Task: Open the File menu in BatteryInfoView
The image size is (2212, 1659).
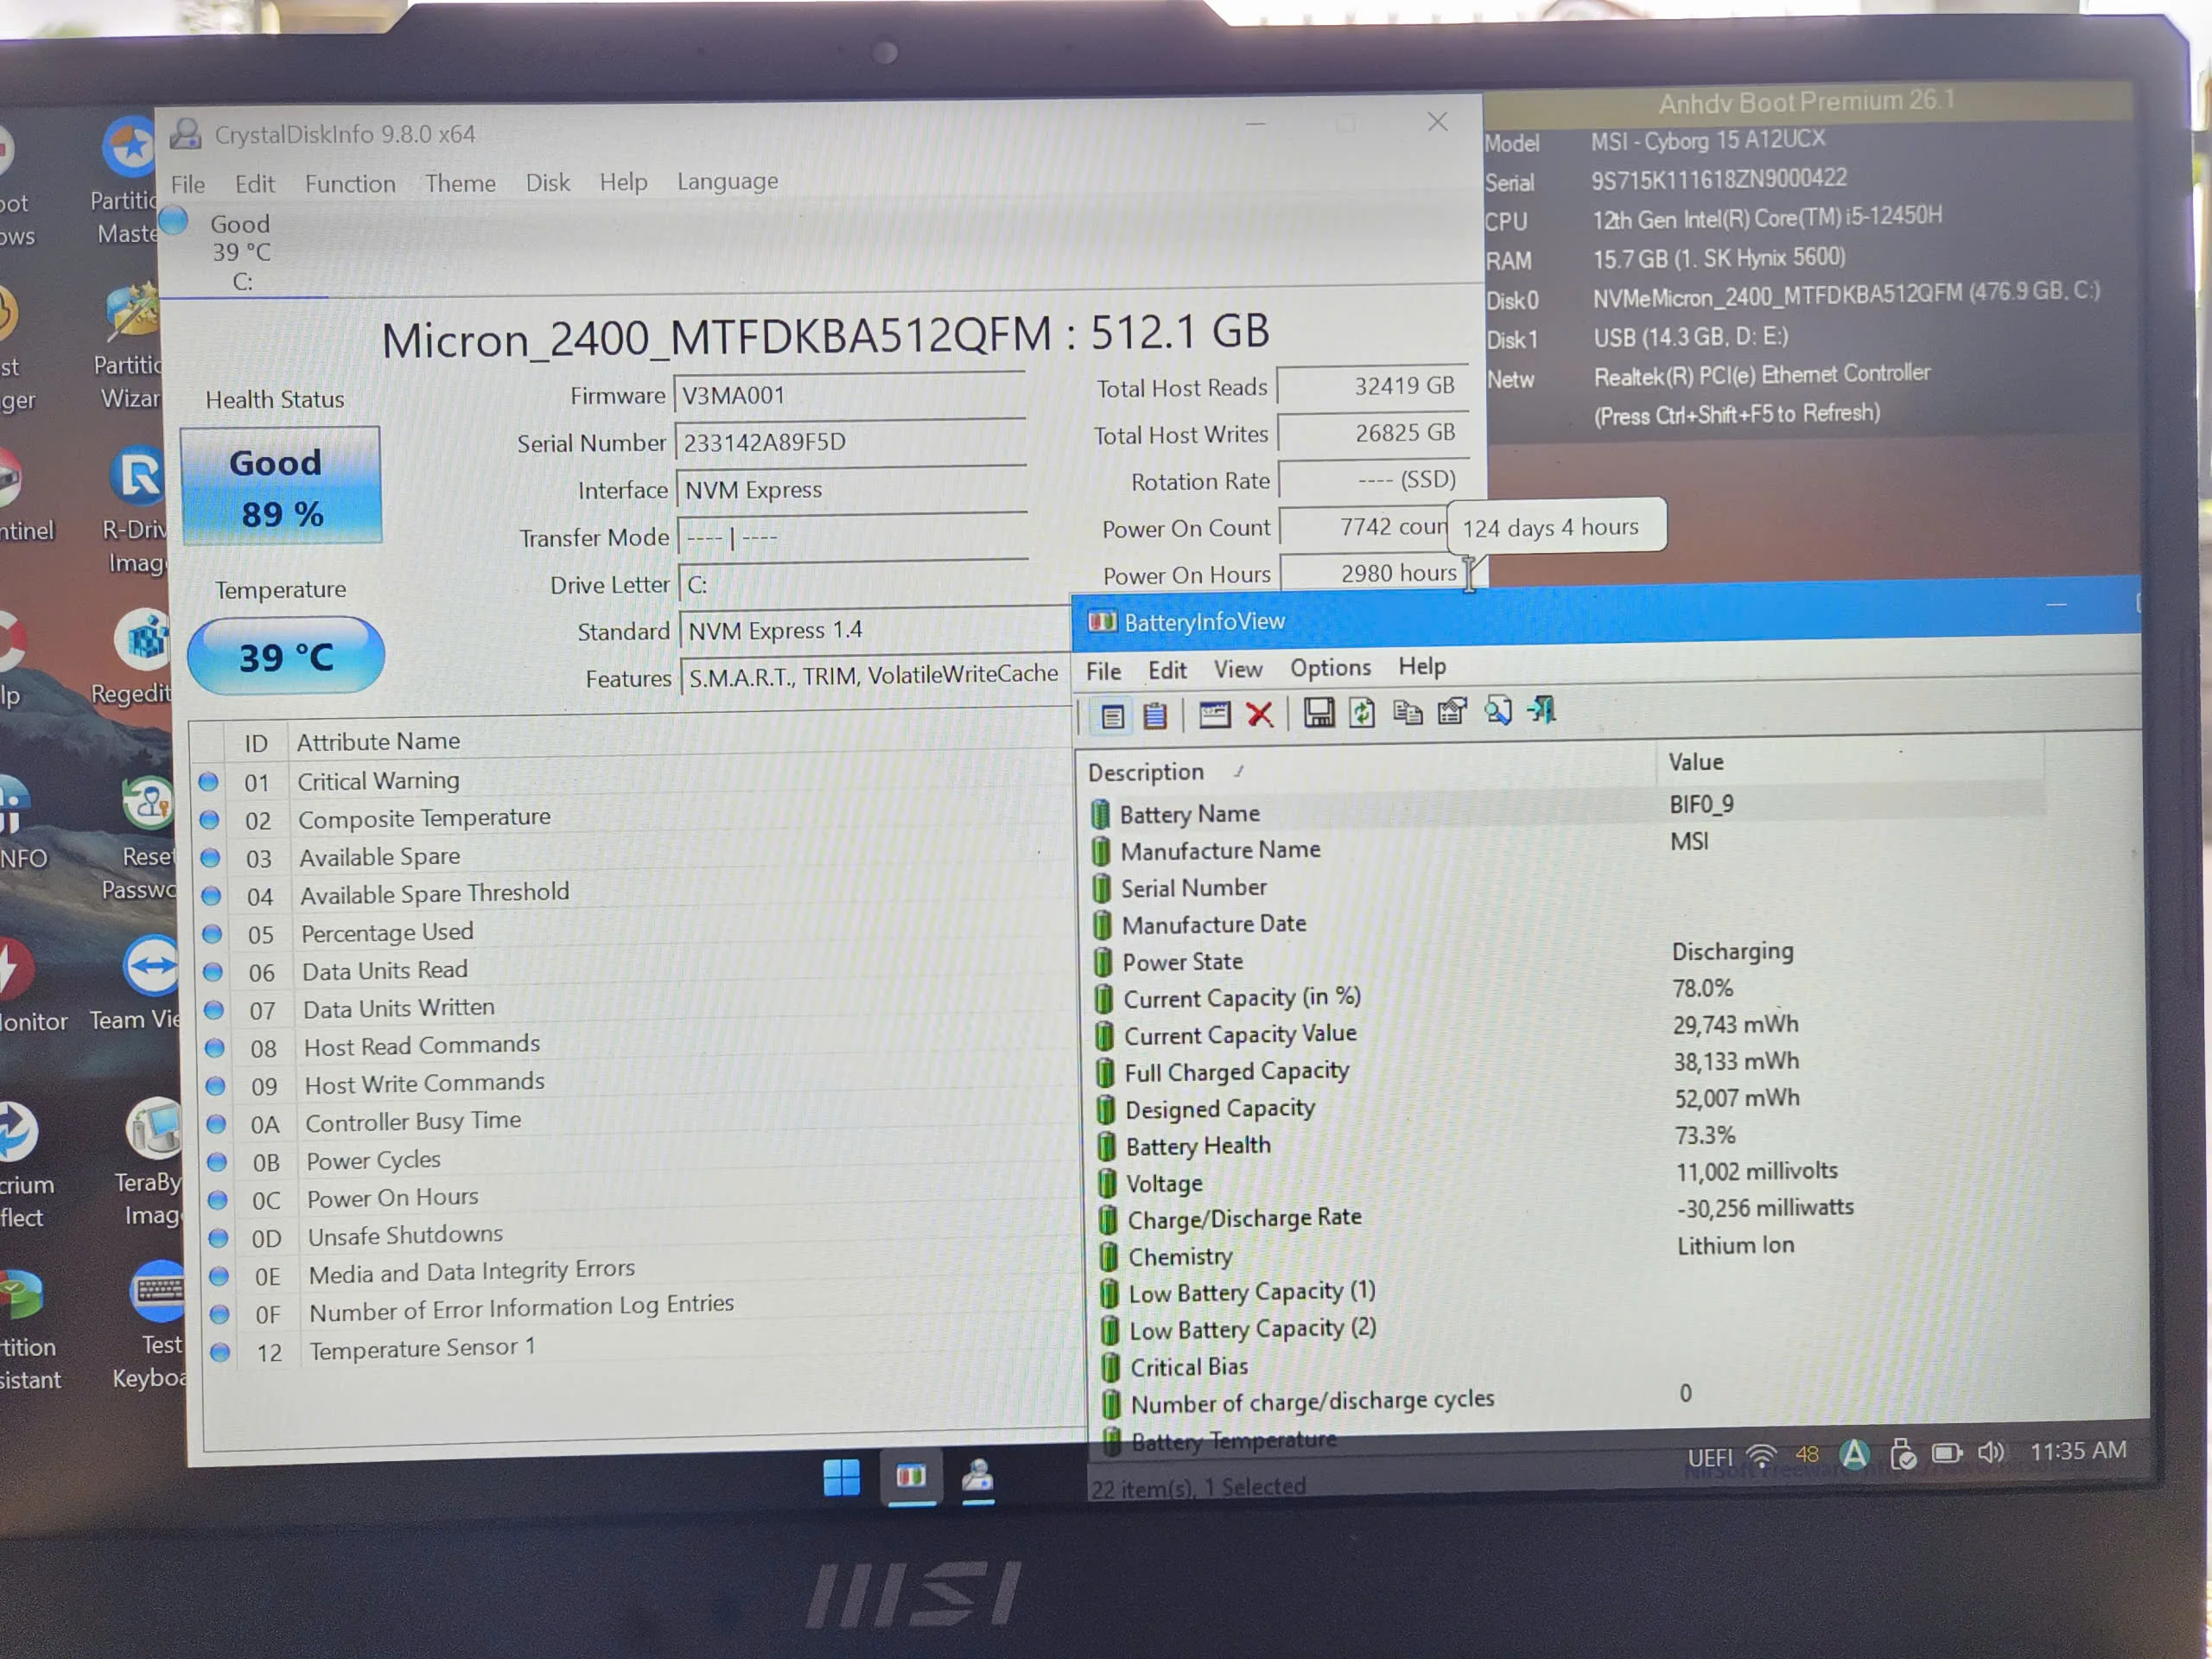Action: [1103, 671]
